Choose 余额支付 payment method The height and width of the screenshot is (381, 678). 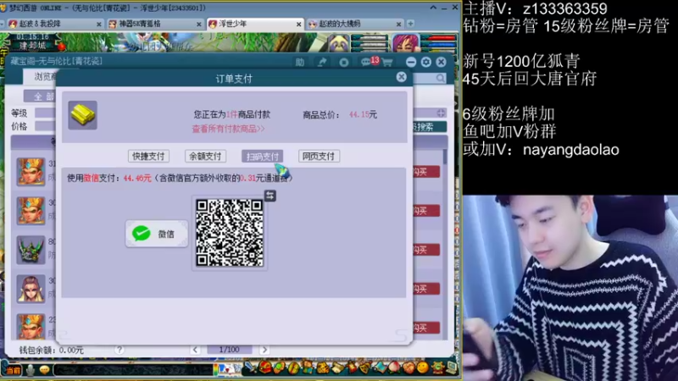click(205, 156)
